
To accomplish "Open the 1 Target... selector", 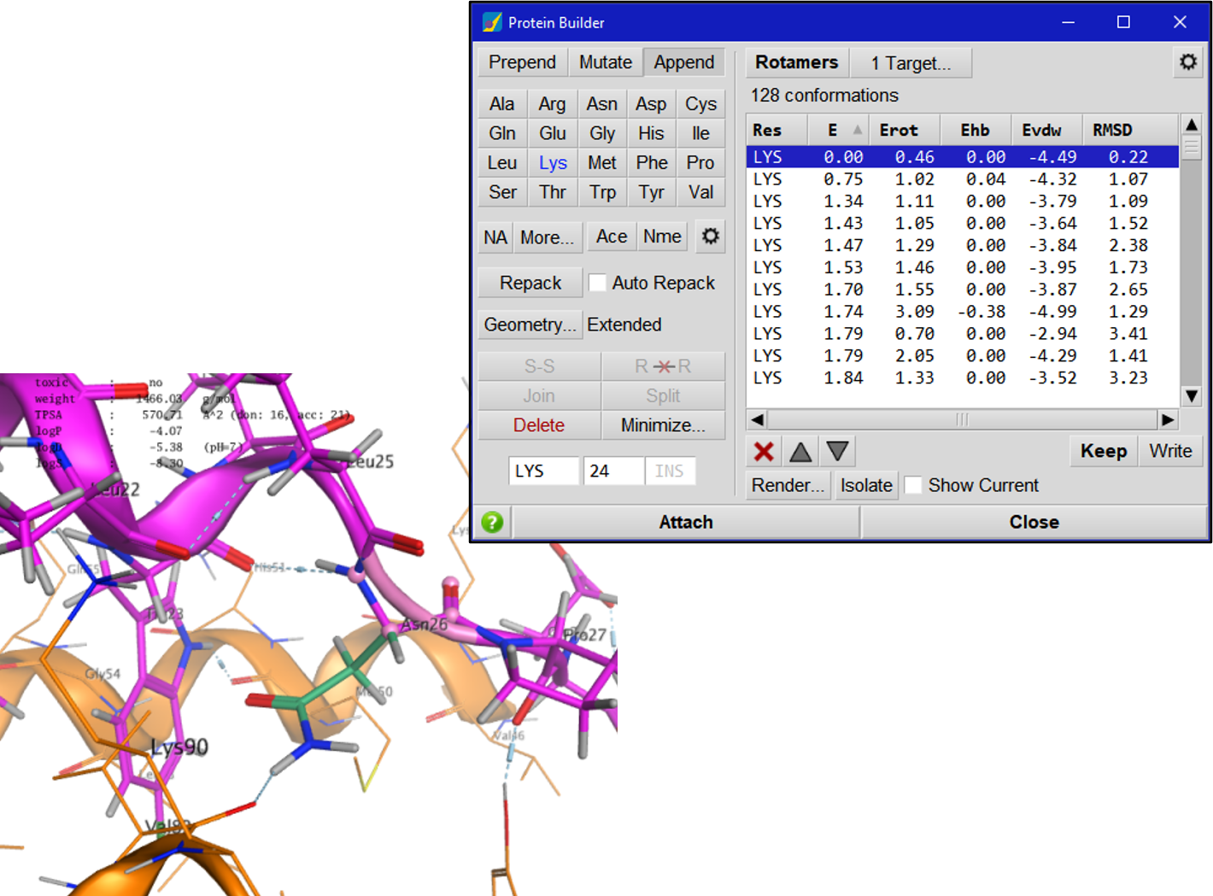I will point(911,63).
